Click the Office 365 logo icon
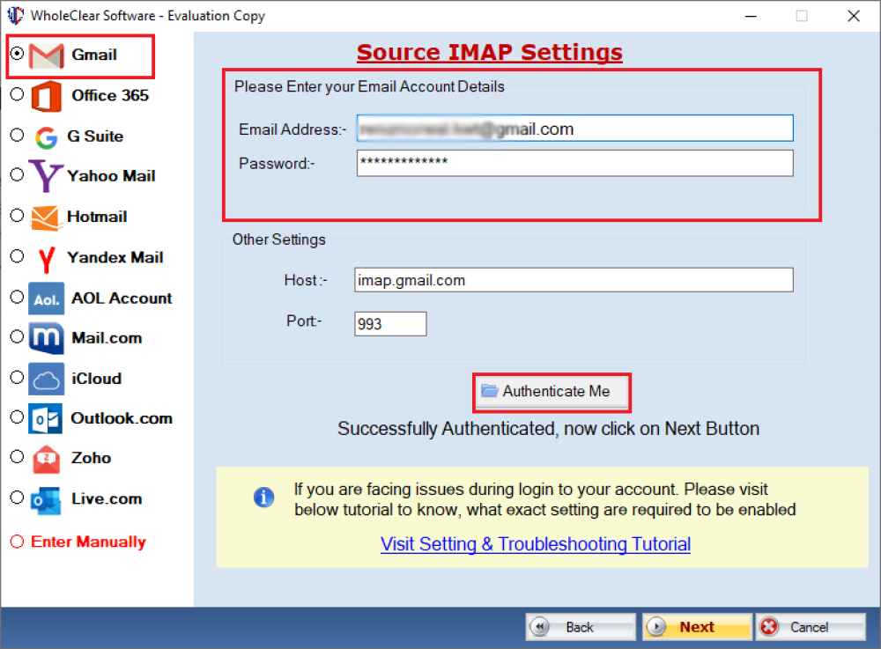 46,95
